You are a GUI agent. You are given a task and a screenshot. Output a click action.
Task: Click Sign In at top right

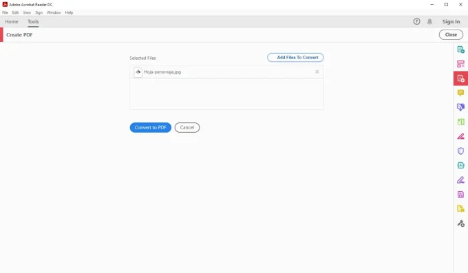[x=451, y=21]
